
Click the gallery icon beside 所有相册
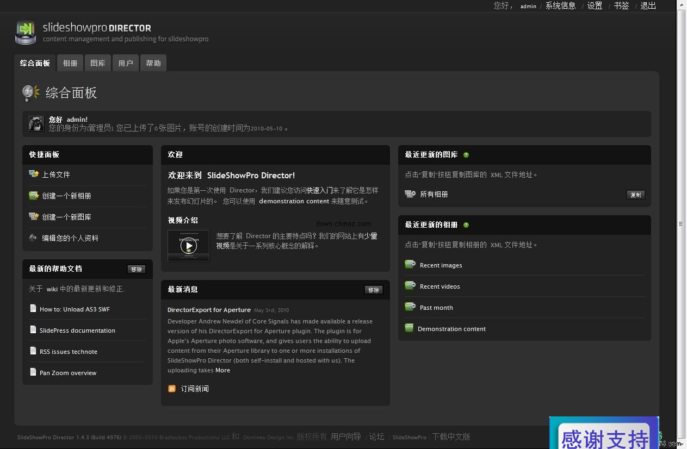click(x=410, y=194)
